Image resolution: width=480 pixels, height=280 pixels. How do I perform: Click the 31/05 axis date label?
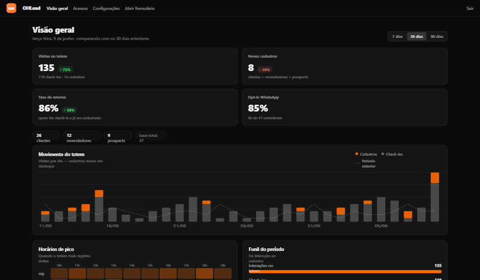(x=314, y=226)
